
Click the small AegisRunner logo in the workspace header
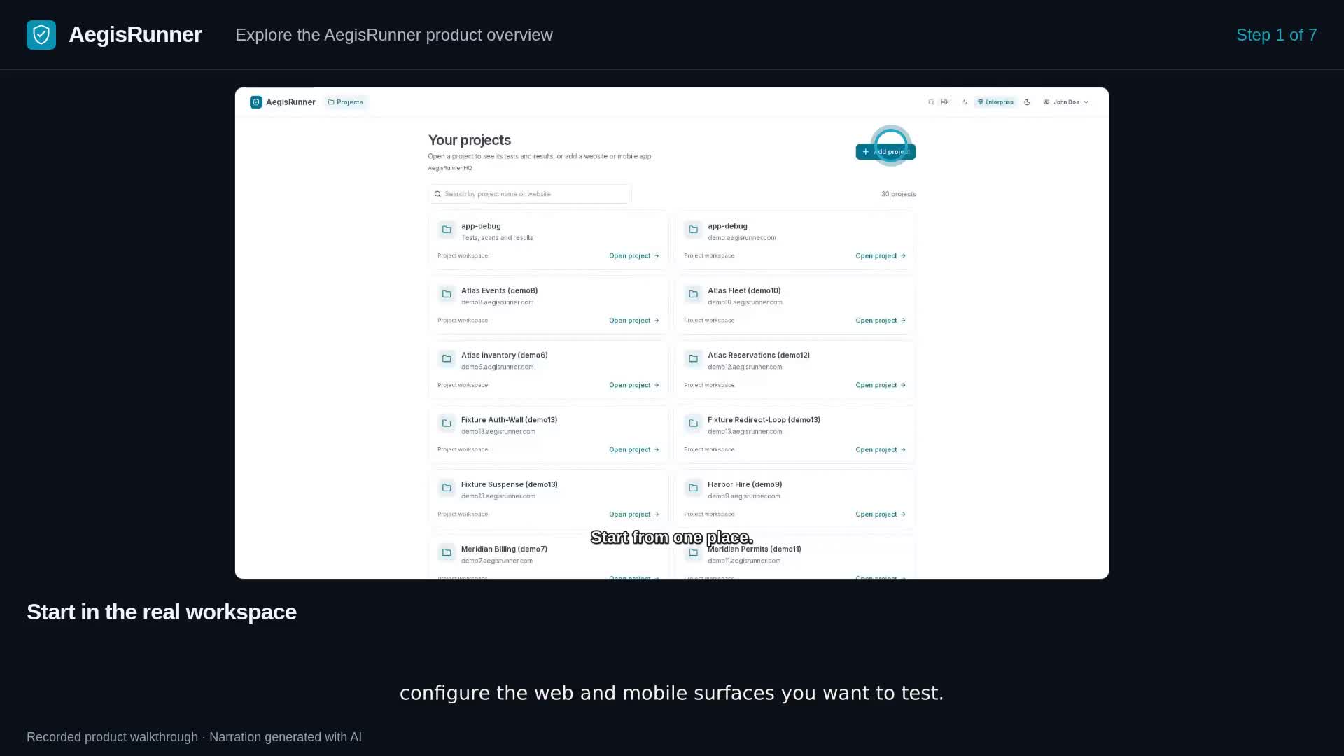click(x=256, y=102)
